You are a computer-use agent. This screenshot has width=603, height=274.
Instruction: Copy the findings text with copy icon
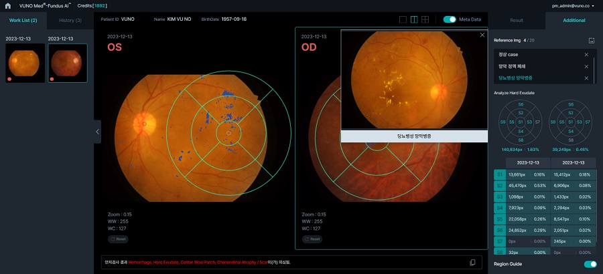473,262
